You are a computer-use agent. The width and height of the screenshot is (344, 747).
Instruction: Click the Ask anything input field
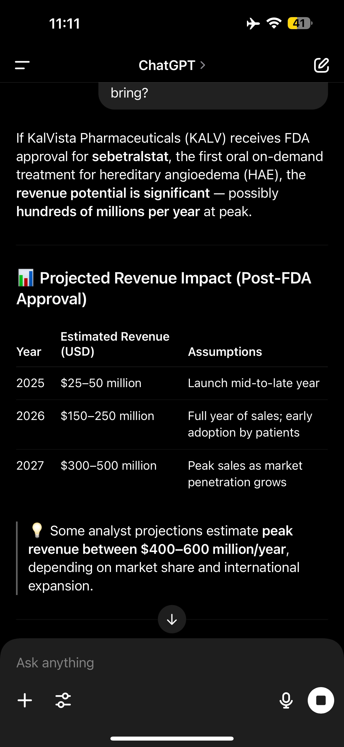pyautogui.click(x=172, y=663)
